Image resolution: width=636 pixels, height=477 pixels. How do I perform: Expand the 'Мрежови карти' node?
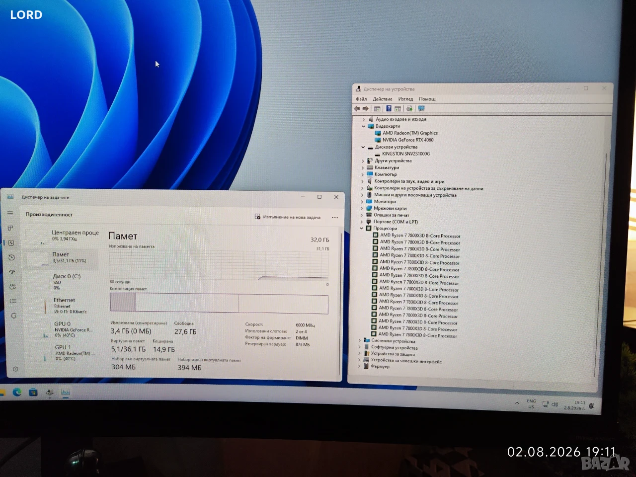tap(362, 209)
